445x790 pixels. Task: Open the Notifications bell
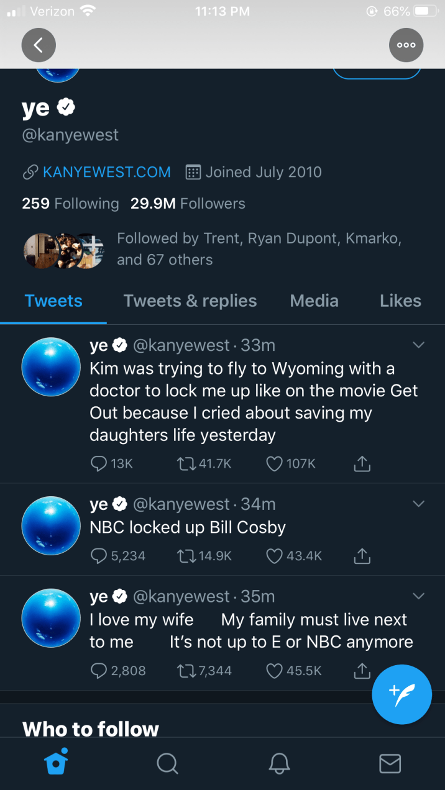point(279,763)
